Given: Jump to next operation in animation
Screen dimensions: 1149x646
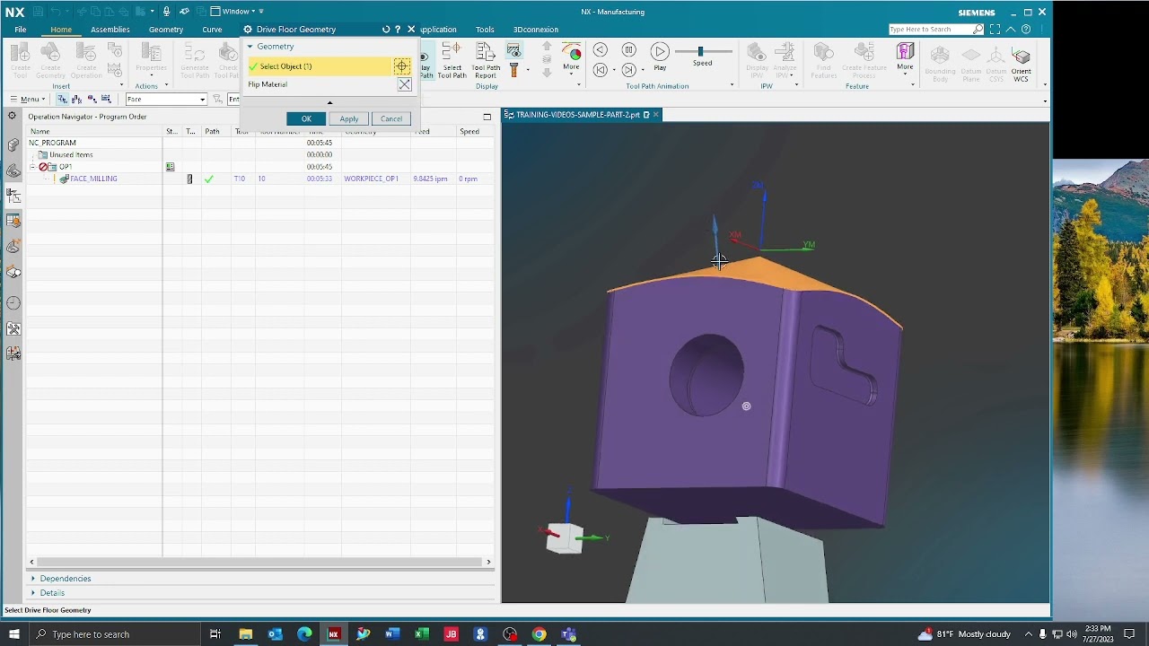Looking at the screenshot, I should 629,69.
